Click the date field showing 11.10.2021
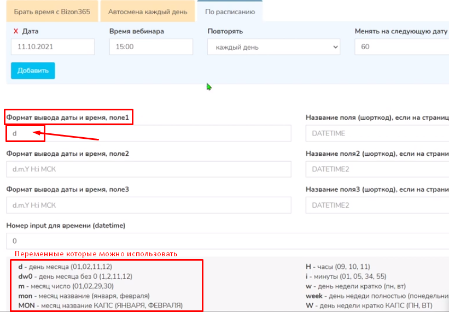449x312 pixels. click(53, 47)
